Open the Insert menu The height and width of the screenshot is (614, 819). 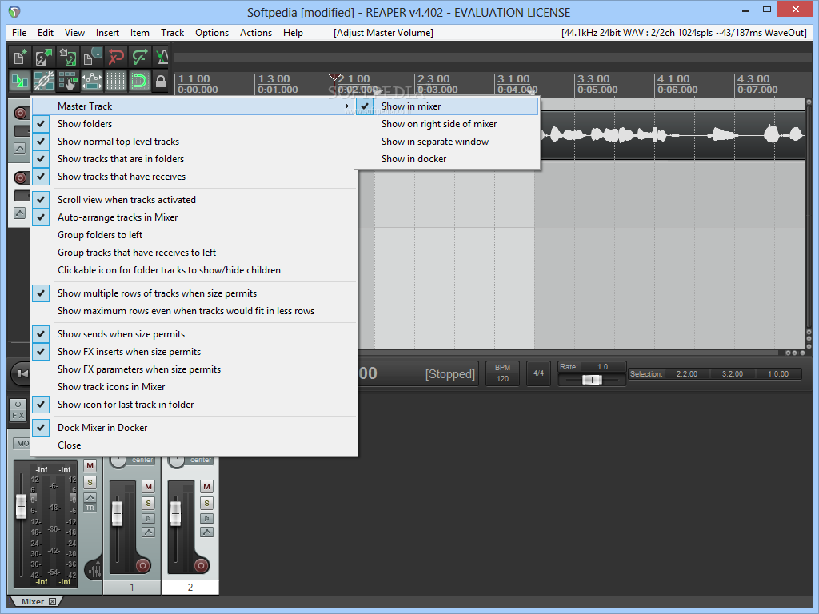[x=107, y=32]
